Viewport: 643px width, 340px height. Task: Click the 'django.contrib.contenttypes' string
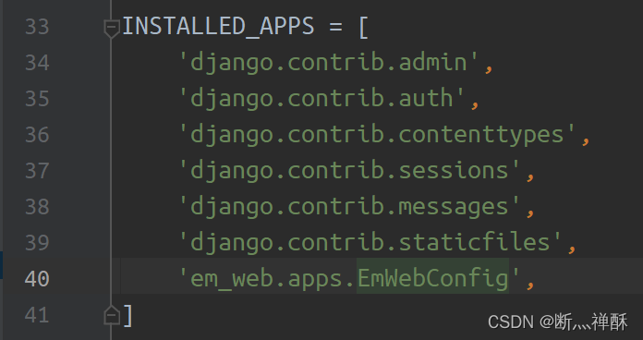378,135
